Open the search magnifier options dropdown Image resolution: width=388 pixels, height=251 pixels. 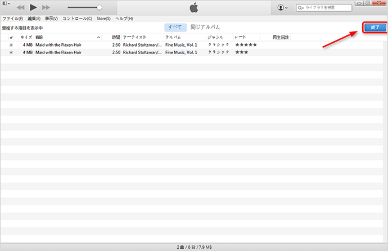301,8
